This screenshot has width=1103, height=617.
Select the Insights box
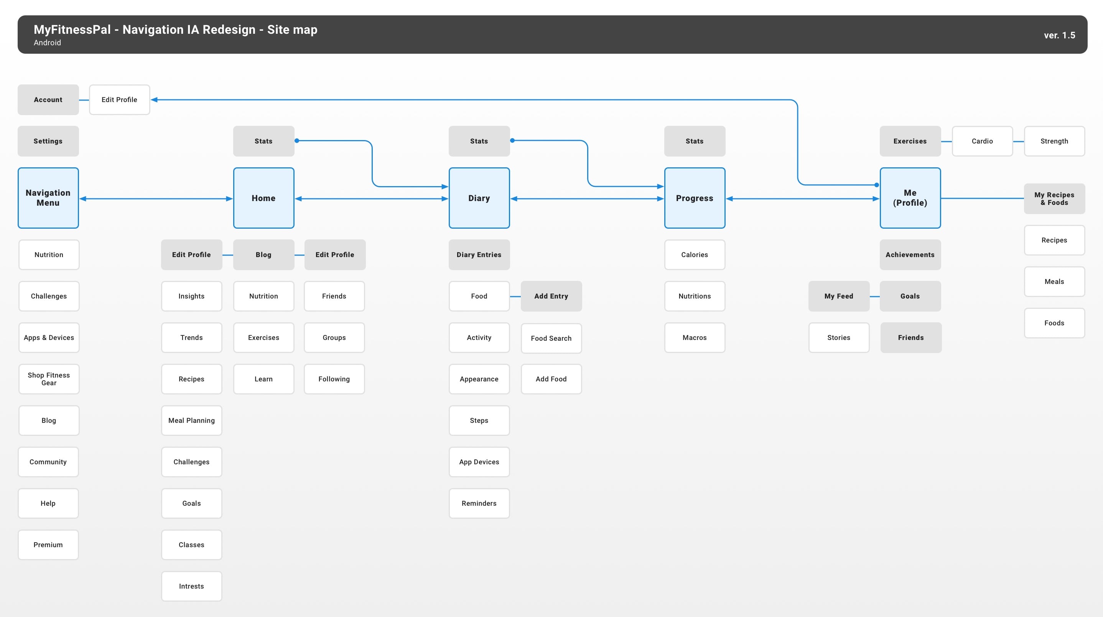click(x=191, y=296)
